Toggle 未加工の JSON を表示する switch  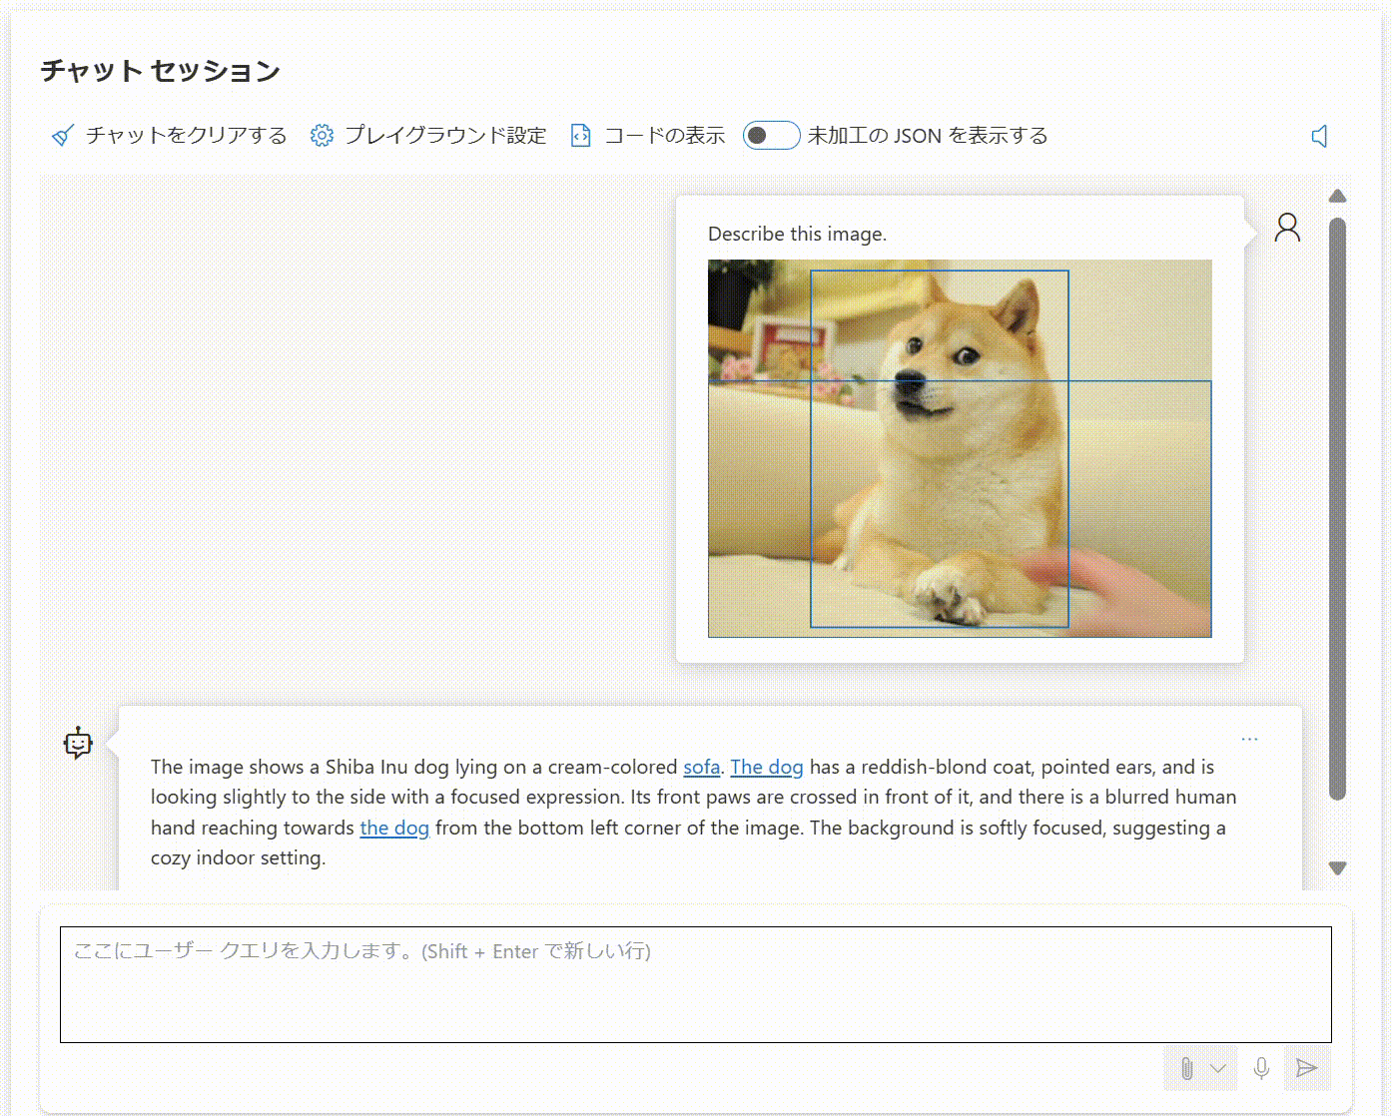coord(771,135)
